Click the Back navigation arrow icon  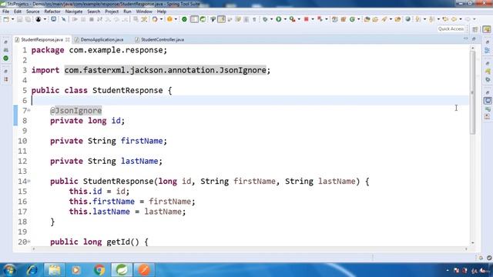coord(454,19)
